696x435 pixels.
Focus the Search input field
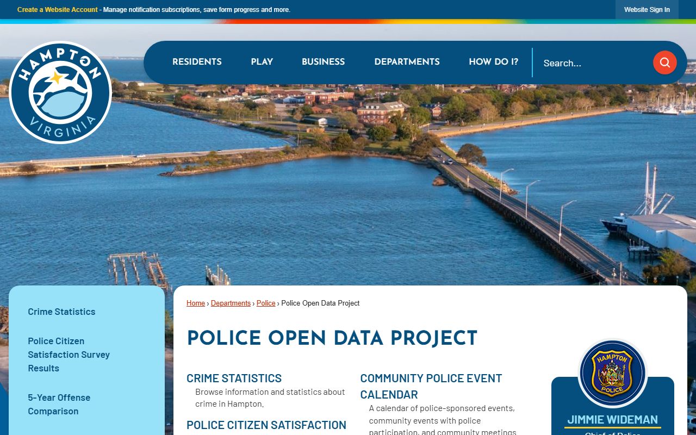click(594, 63)
